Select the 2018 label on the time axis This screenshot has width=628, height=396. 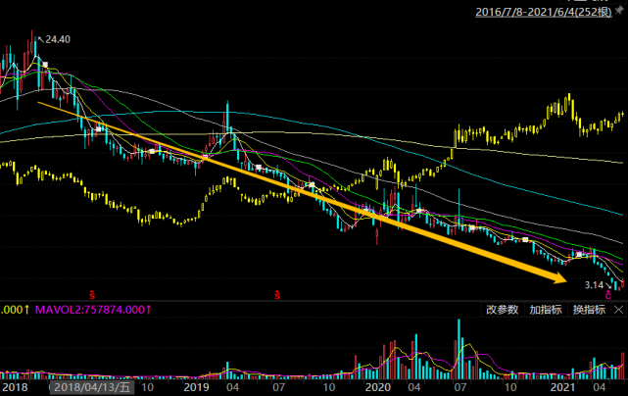(15, 387)
